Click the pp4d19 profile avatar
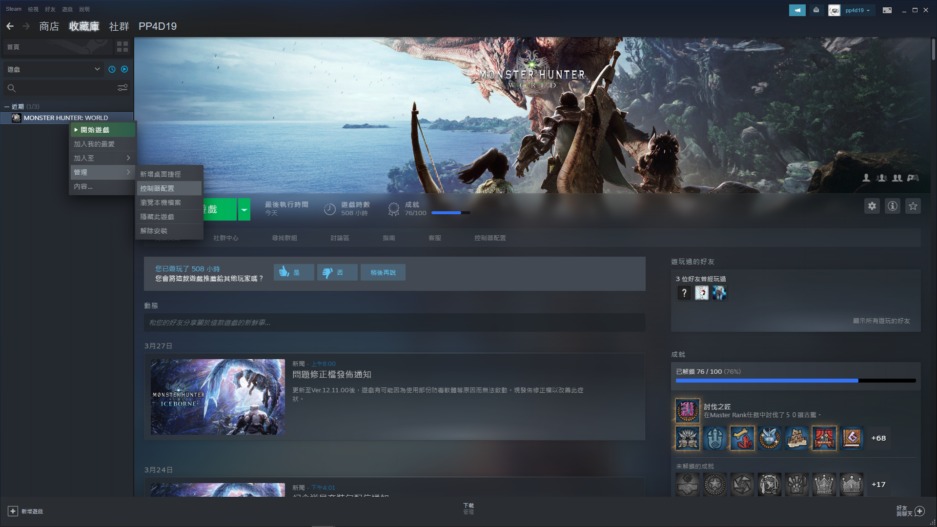 click(x=834, y=10)
